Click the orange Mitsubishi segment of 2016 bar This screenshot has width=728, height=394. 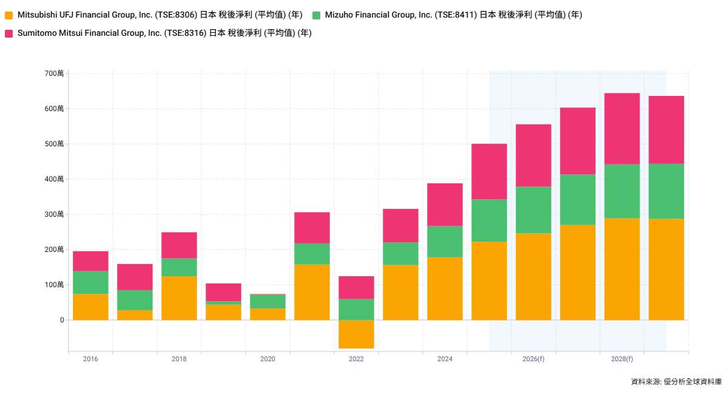click(90, 307)
